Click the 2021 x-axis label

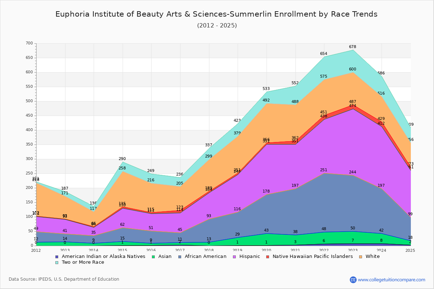pyautogui.click(x=295, y=250)
